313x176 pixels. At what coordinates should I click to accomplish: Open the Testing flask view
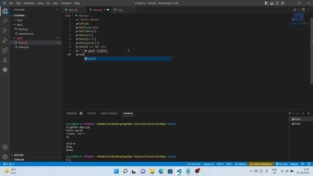pyautogui.click(x=5, y=60)
